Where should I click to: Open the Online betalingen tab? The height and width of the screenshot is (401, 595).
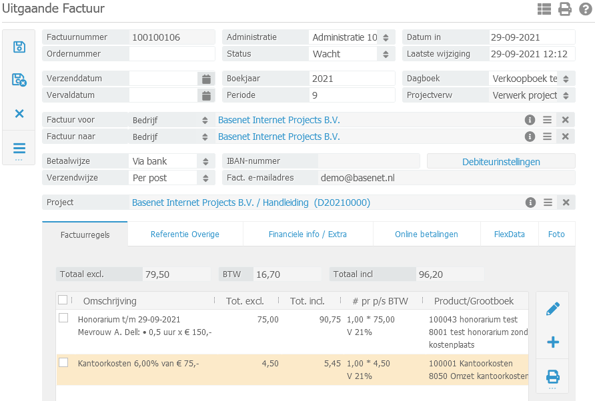coord(426,234)
